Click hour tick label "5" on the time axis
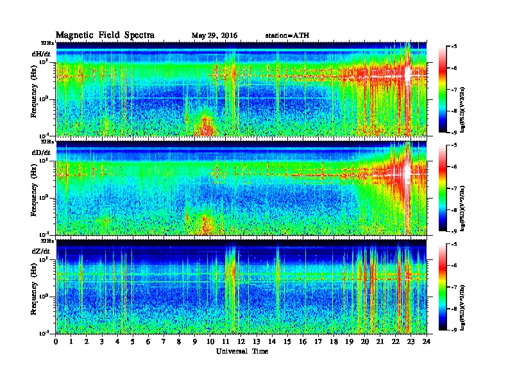 tap(133, 341)
